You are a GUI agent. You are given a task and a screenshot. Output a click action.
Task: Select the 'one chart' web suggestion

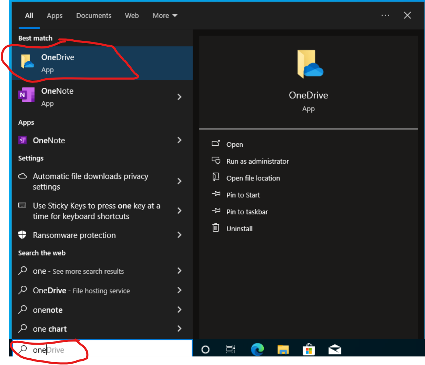50,329
